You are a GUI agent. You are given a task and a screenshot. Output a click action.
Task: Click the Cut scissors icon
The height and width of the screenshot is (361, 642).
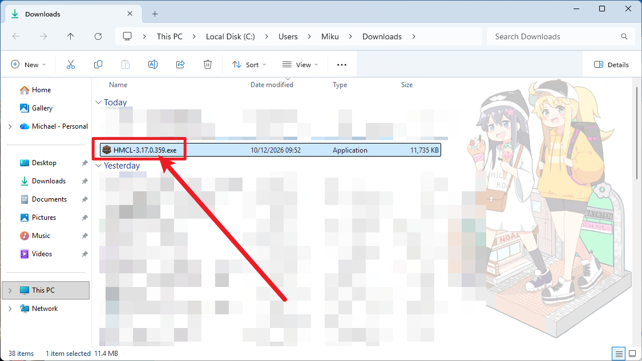pos(71,64)
